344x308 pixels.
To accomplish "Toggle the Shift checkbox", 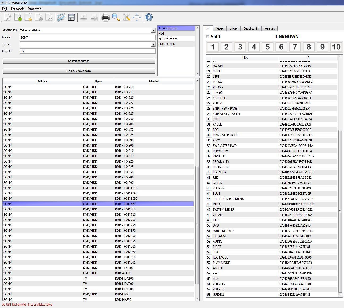I will click(x=208, y=37).
